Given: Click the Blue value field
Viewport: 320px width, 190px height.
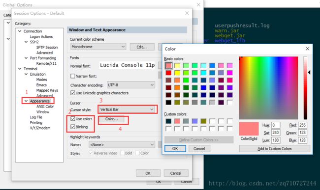Looking at the screenshot, I should point(302,140).
